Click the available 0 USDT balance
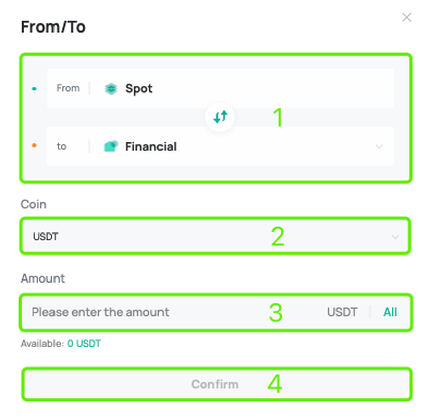The width and height of the screenshot is (429, 420). tap(84, 344)
